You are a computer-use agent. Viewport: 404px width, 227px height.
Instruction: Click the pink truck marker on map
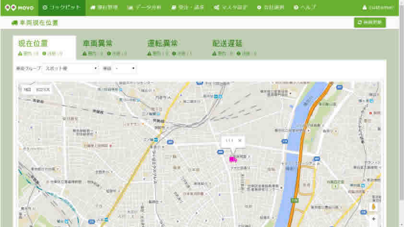[x=233, y=158]
